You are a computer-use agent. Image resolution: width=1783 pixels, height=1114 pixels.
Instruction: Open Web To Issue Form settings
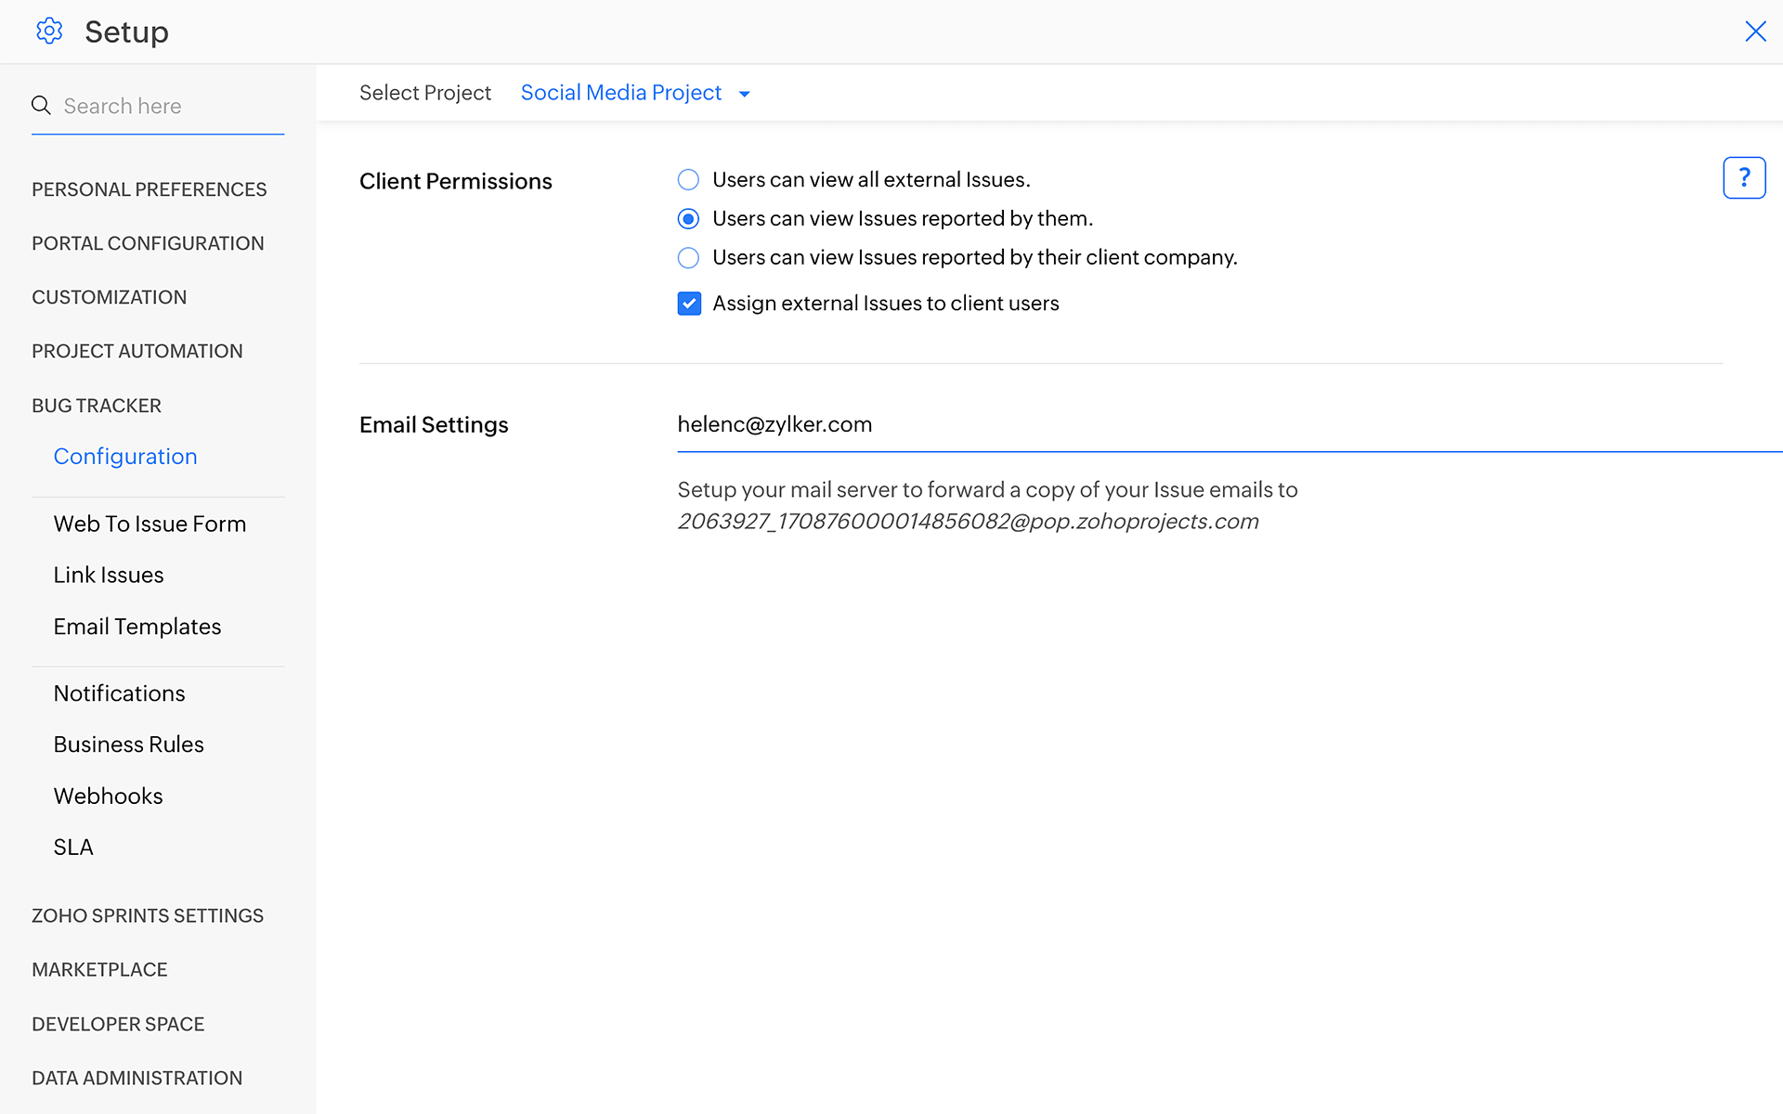pyautogui.click(x=150, y=525)
